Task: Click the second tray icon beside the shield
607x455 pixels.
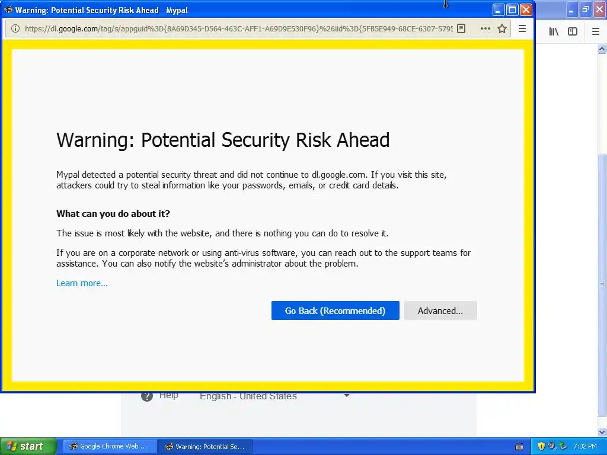Action: point(552,447)
